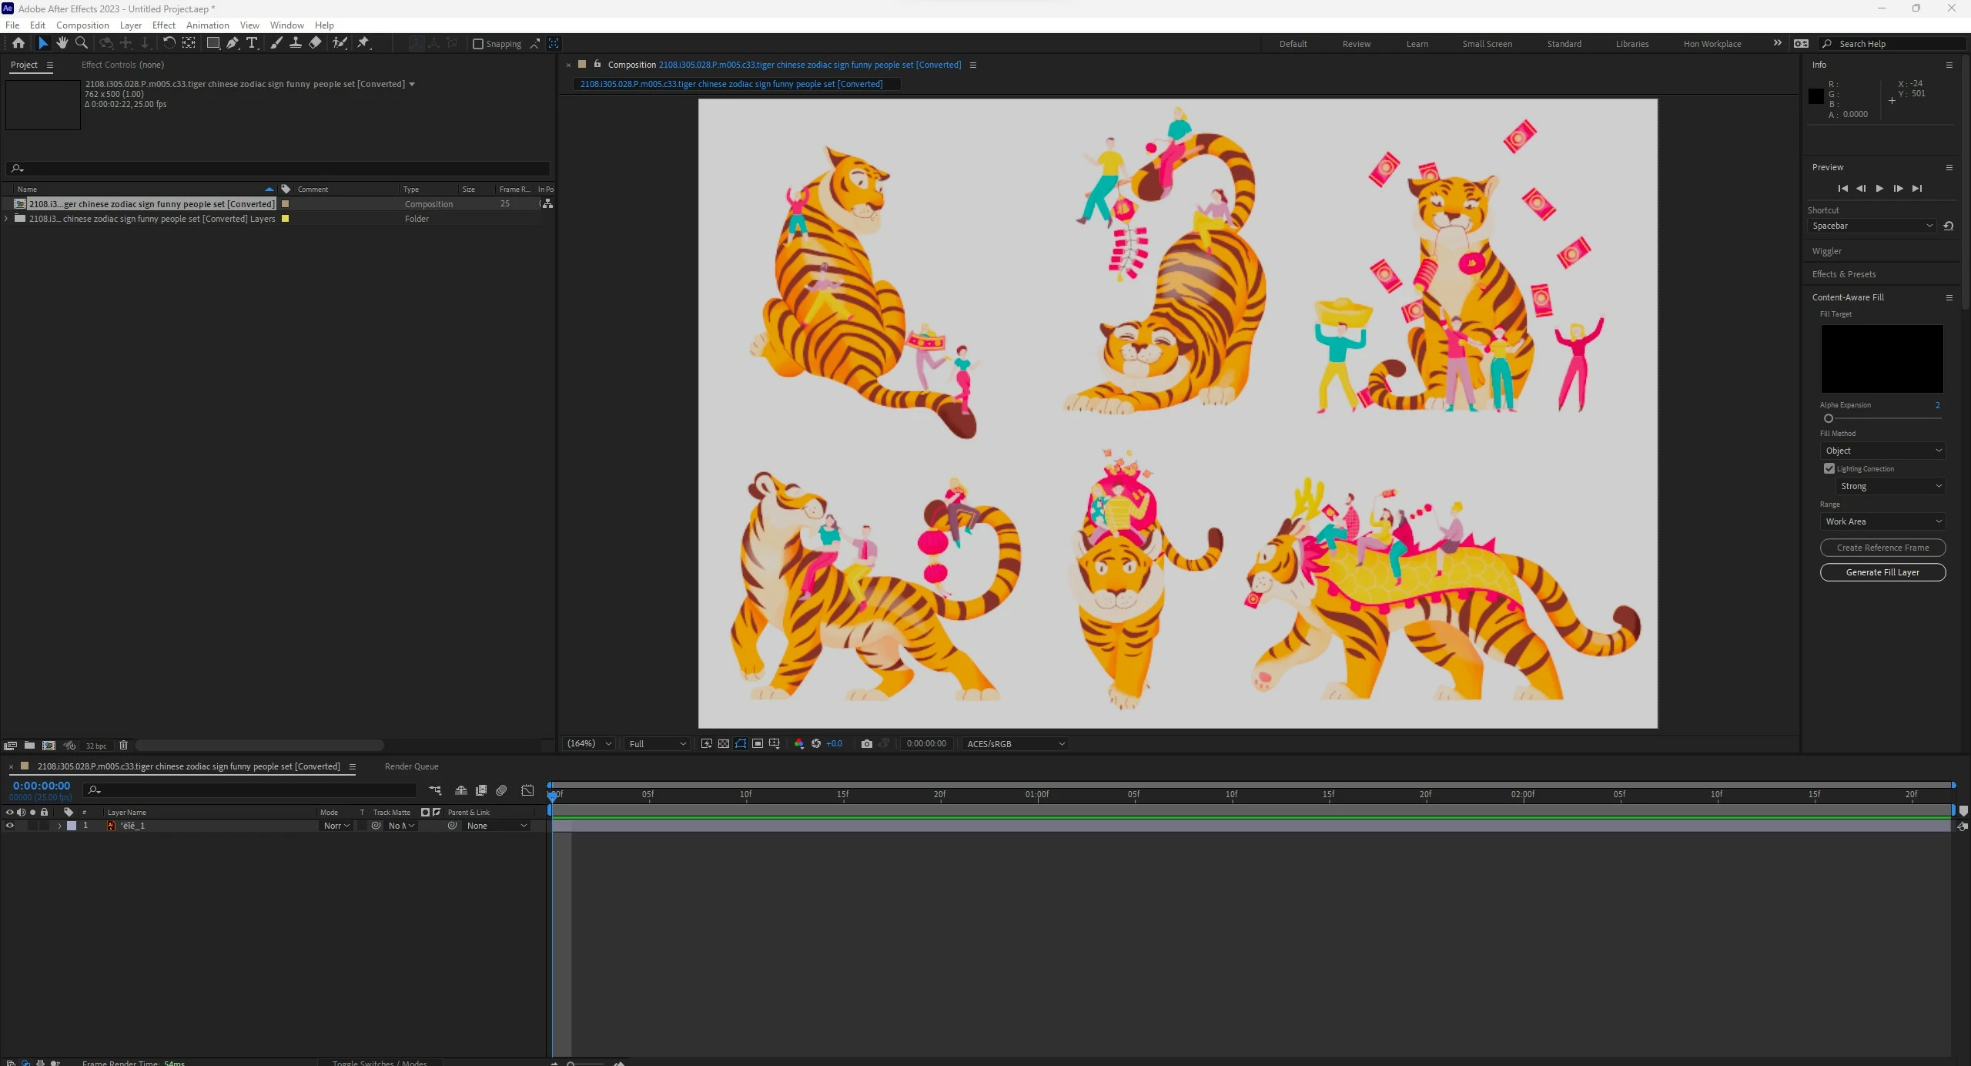Adjust the Alpha Expansion slider handle

tap(1829, 418)
